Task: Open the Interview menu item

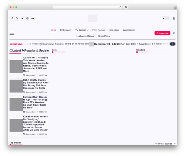Action: click(114, 30)
